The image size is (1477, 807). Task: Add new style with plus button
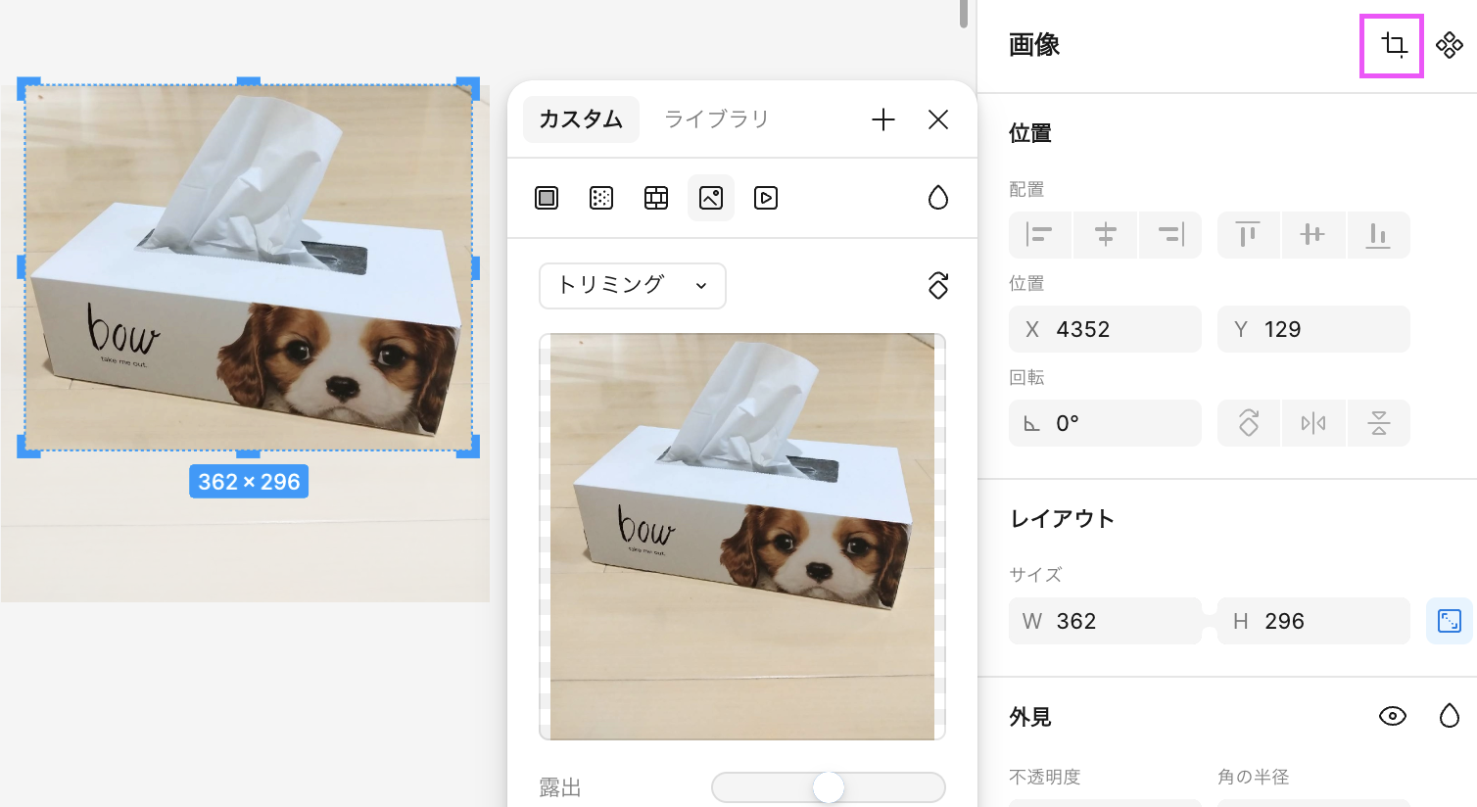(882, 119)
